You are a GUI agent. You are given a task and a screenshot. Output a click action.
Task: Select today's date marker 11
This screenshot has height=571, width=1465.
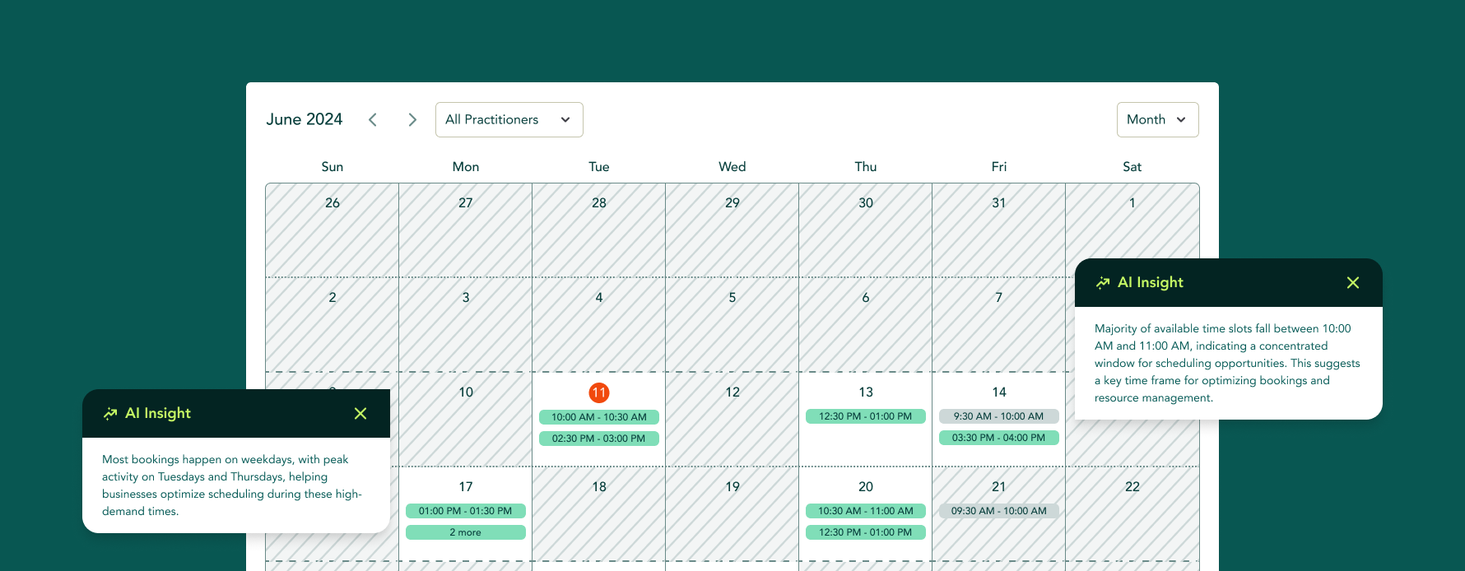599,393
